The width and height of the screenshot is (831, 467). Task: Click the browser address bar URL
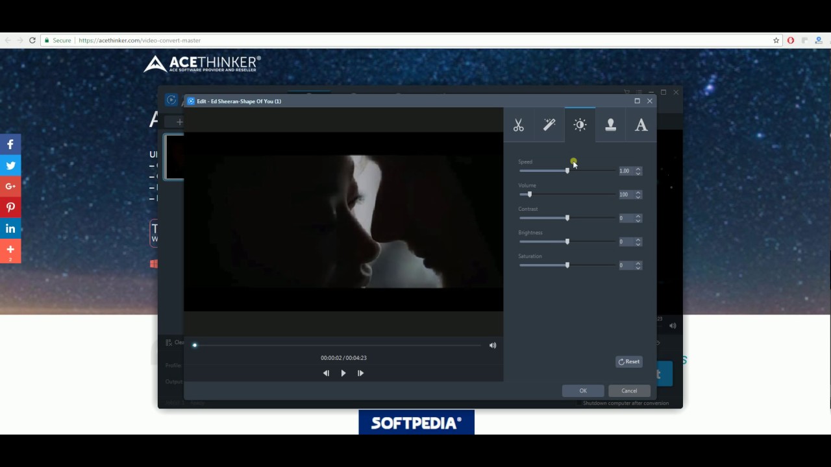tap(140, 40)
